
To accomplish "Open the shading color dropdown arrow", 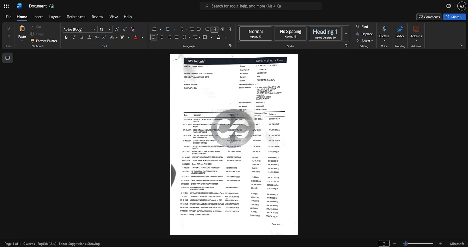I will [225, 37].
